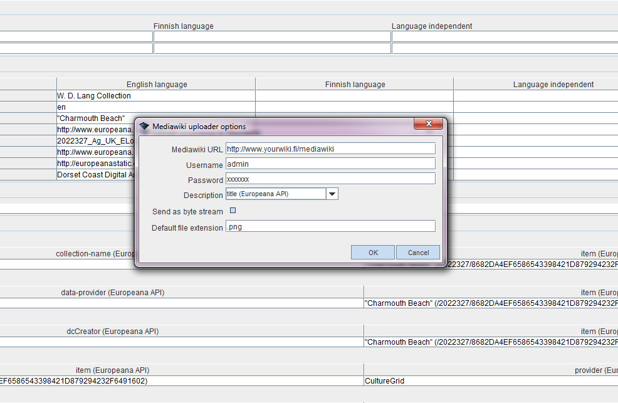Click the Password field with masked text
Screen dimensions: 618x403
point(330,179)
